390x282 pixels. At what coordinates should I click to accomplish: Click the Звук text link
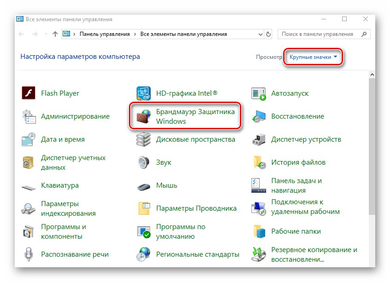click(163, 162)
